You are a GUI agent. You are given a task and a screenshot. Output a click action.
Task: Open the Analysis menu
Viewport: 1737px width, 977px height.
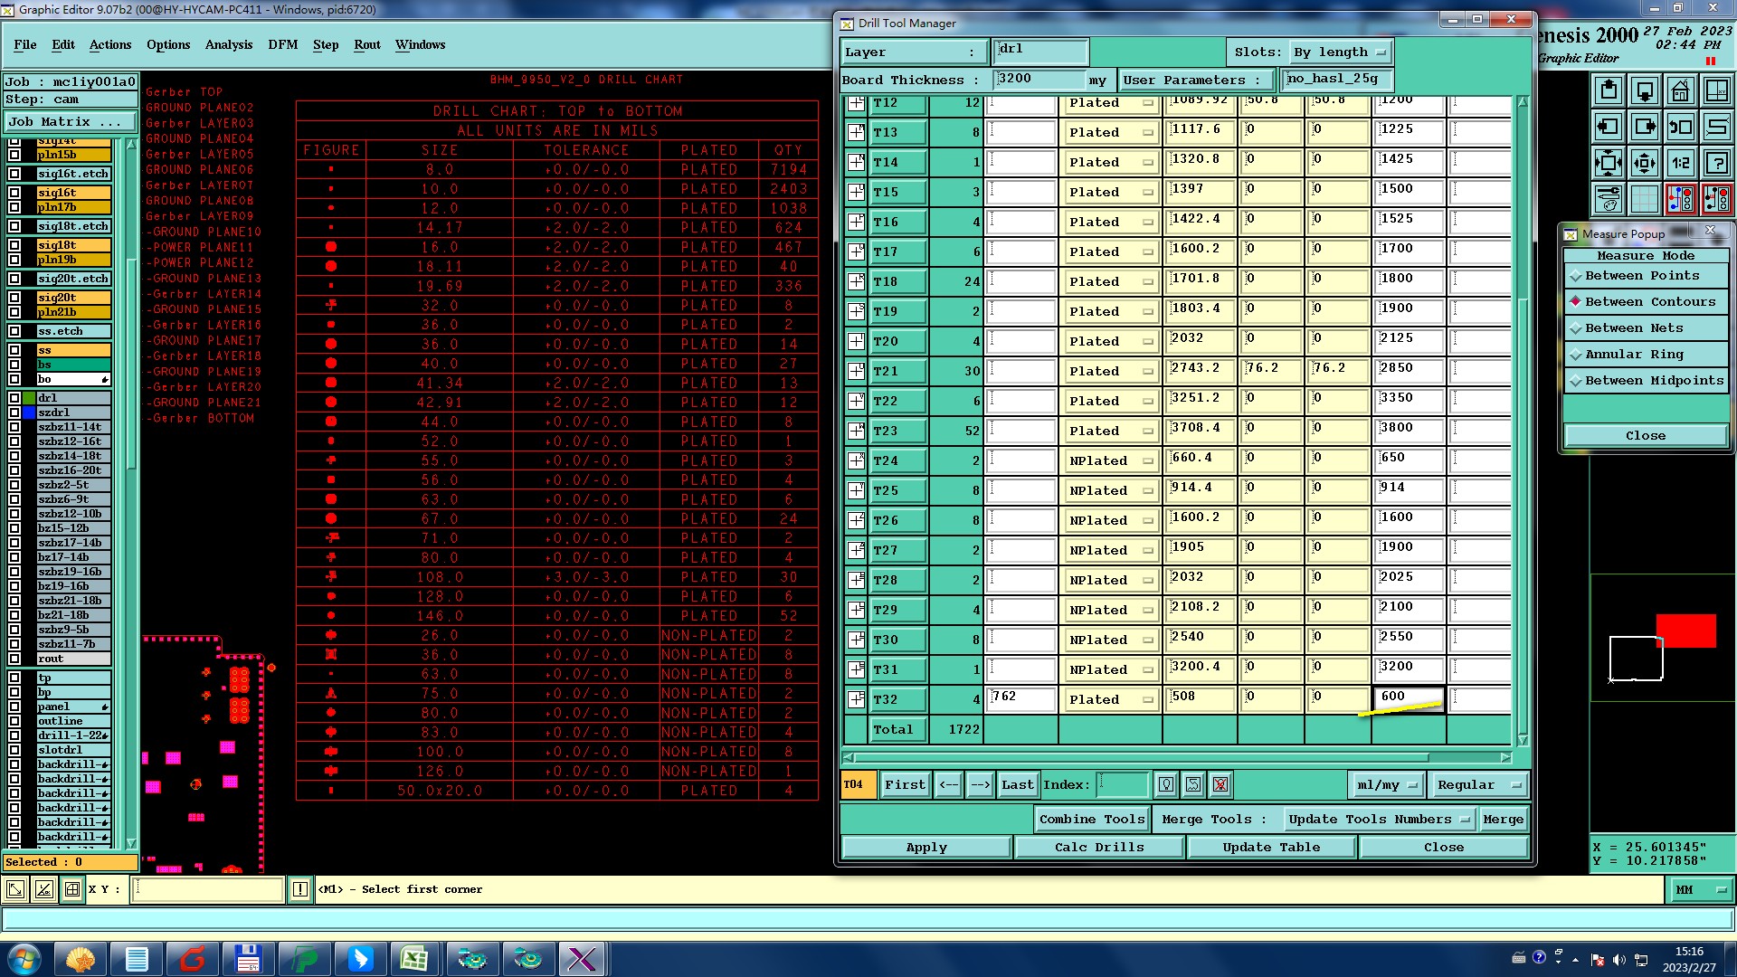pos(228,44)
